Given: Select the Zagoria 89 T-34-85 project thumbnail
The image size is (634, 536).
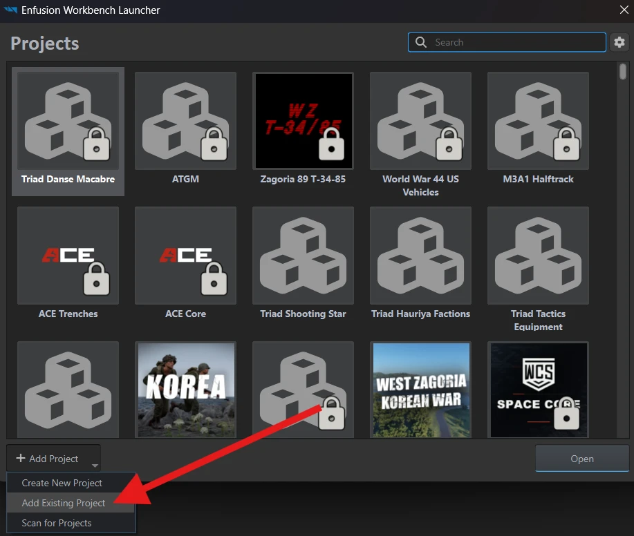Looking at the screenshot, I should click(x=304, y=121).
